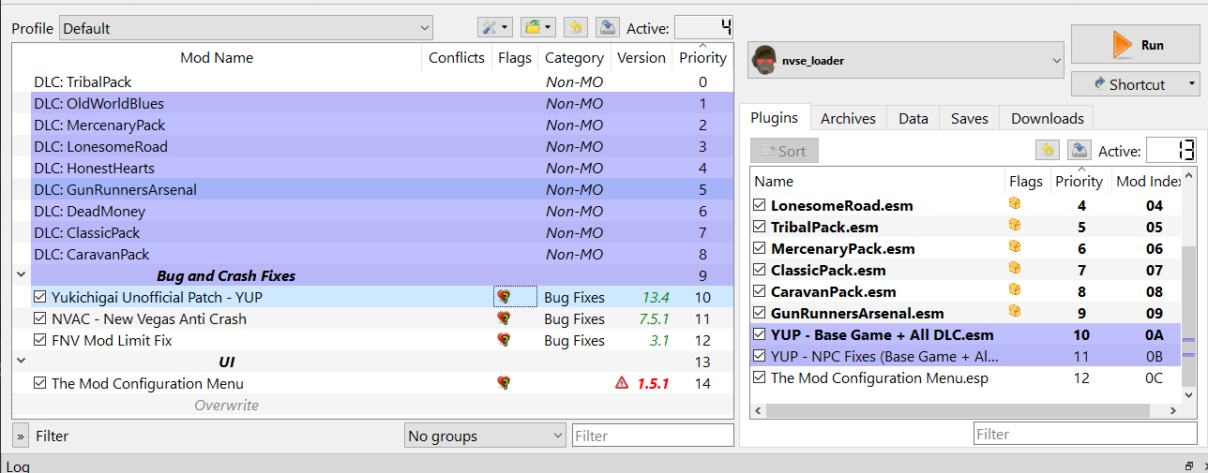Click the flag icon of TribalPack.esm
This screenshot has width=1208, height=473.
click(x=1014, y=226)
